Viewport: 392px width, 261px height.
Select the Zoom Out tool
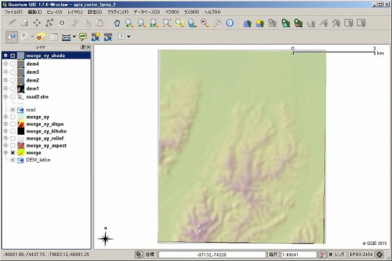pos(142,23)
